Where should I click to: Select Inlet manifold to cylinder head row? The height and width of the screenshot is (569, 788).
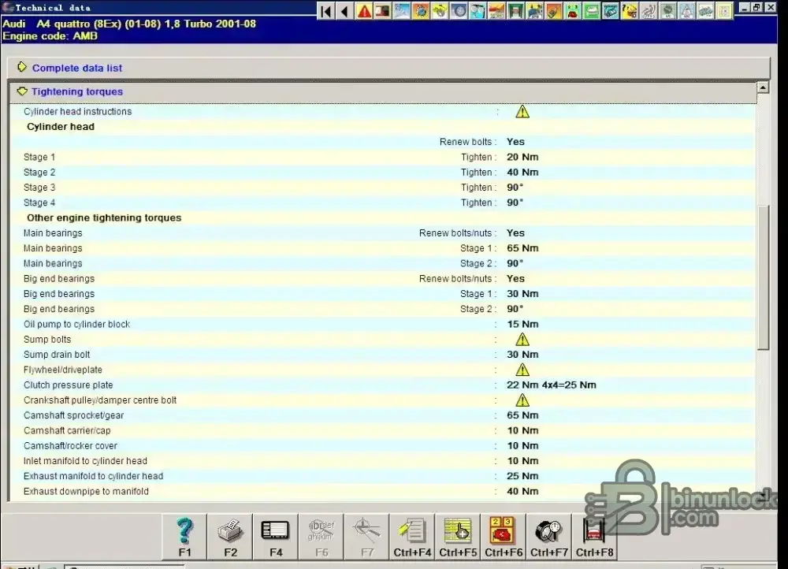pos(382,461)
